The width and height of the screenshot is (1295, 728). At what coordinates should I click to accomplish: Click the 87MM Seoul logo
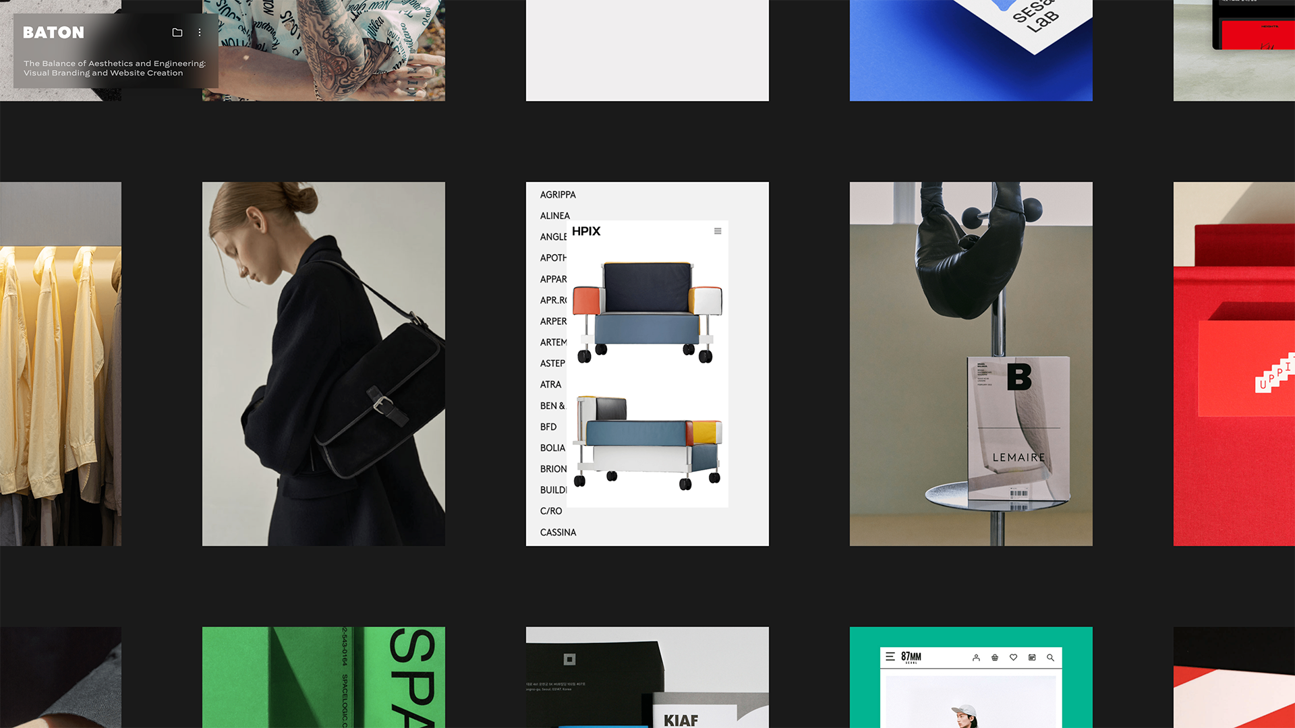911,657
